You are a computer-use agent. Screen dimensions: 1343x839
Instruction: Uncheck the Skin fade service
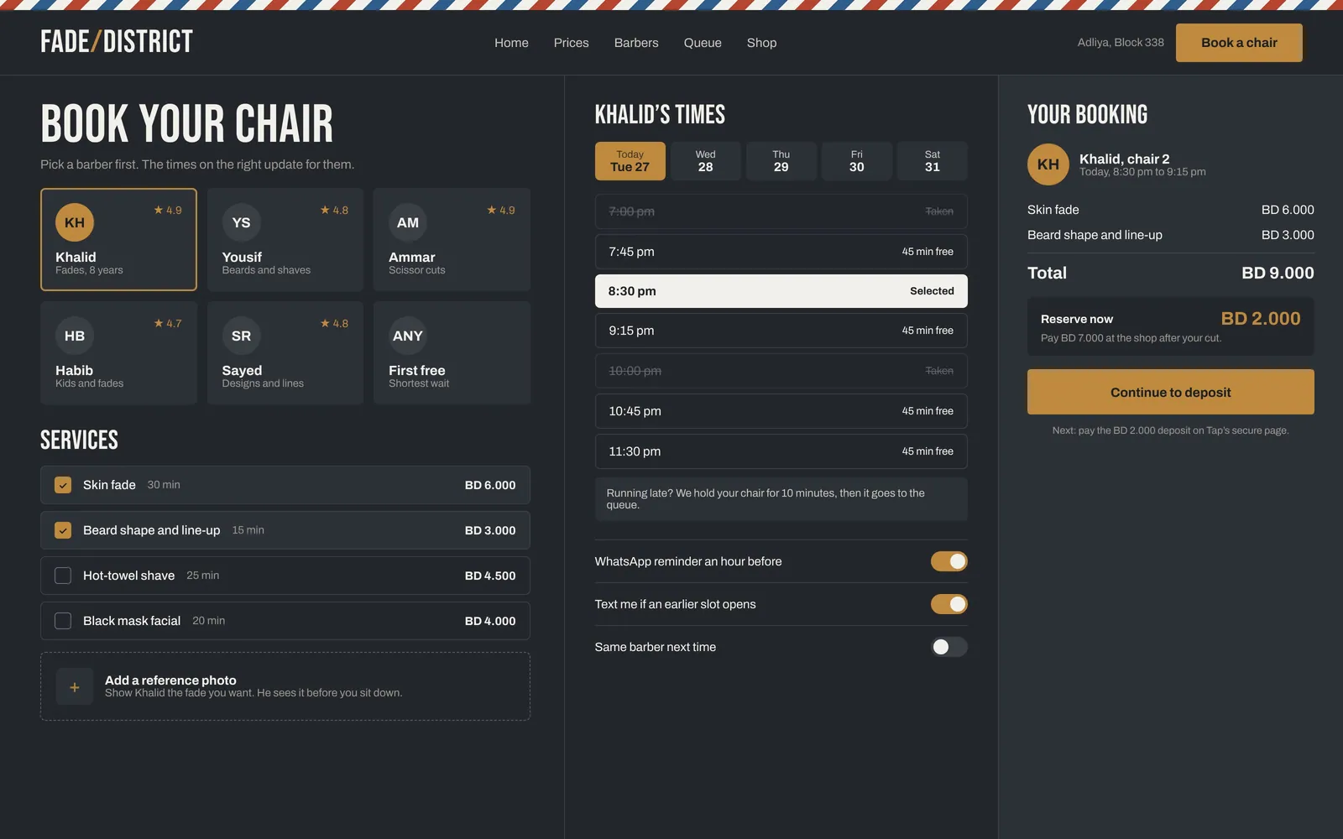[63, 485]
